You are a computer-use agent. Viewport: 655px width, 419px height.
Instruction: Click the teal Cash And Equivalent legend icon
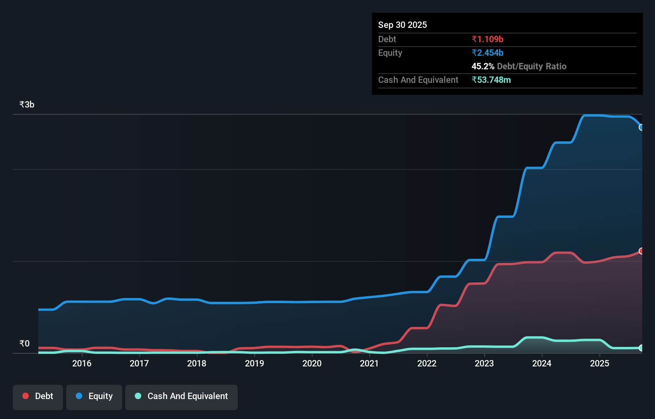click(138, 396)
